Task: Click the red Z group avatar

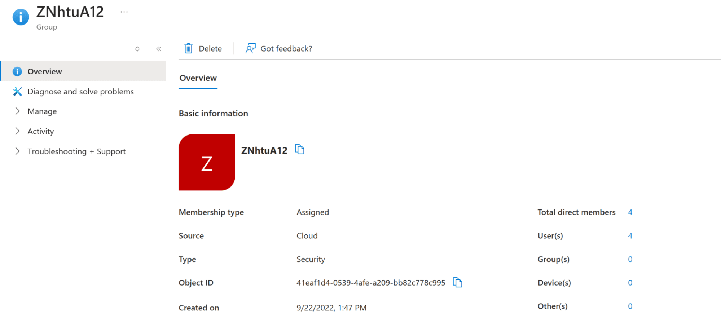Action: (207, 162)
